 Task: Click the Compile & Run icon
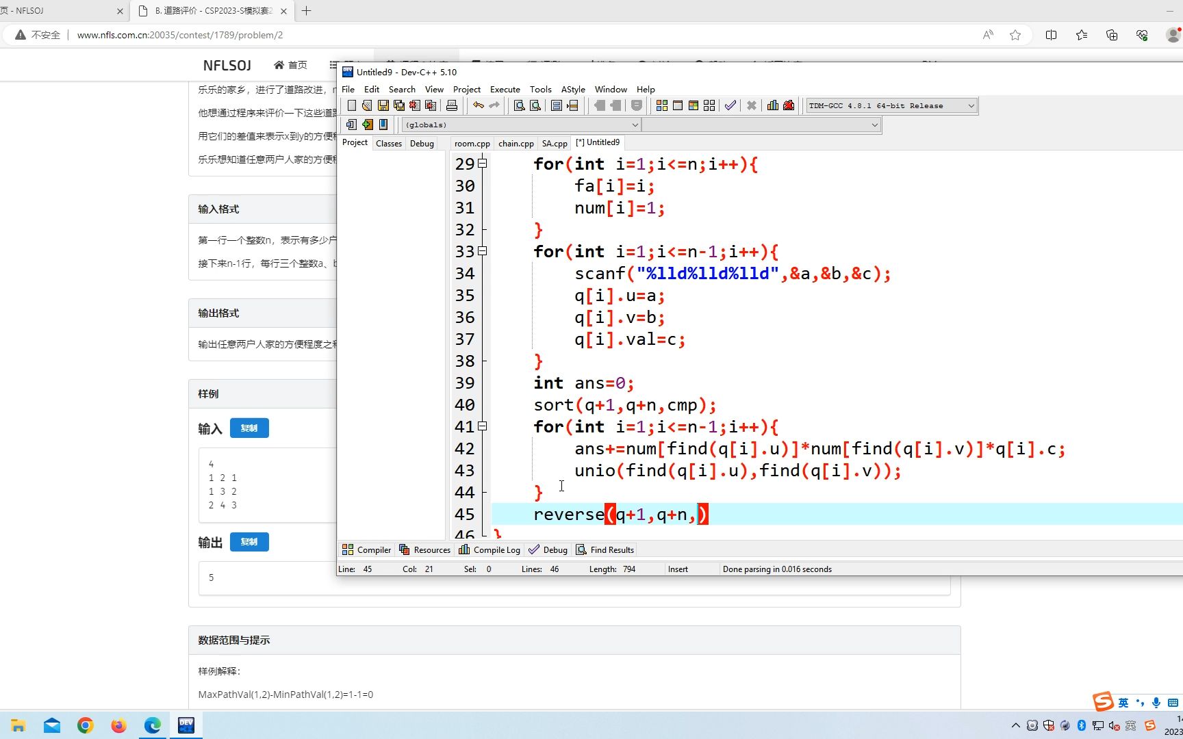pos(694,105)
